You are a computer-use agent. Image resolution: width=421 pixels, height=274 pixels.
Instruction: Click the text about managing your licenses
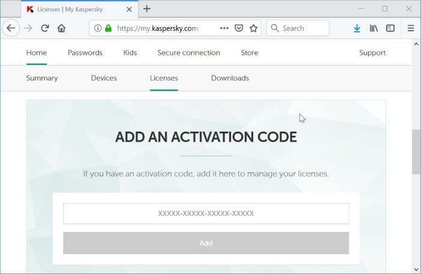206,174
